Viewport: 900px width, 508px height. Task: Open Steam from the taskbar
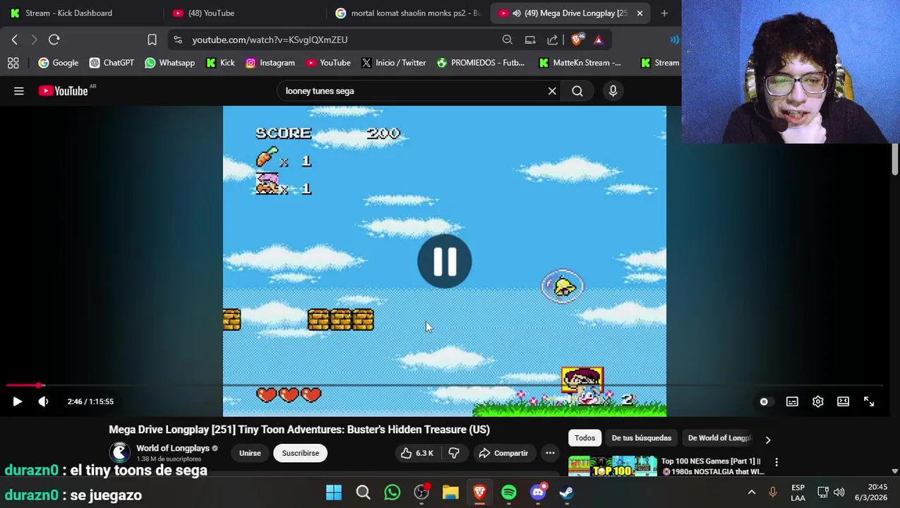coord(566,492)
